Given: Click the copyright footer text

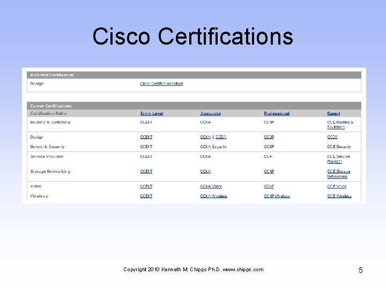Looking at the screenshot, I should tap(194, 269).
